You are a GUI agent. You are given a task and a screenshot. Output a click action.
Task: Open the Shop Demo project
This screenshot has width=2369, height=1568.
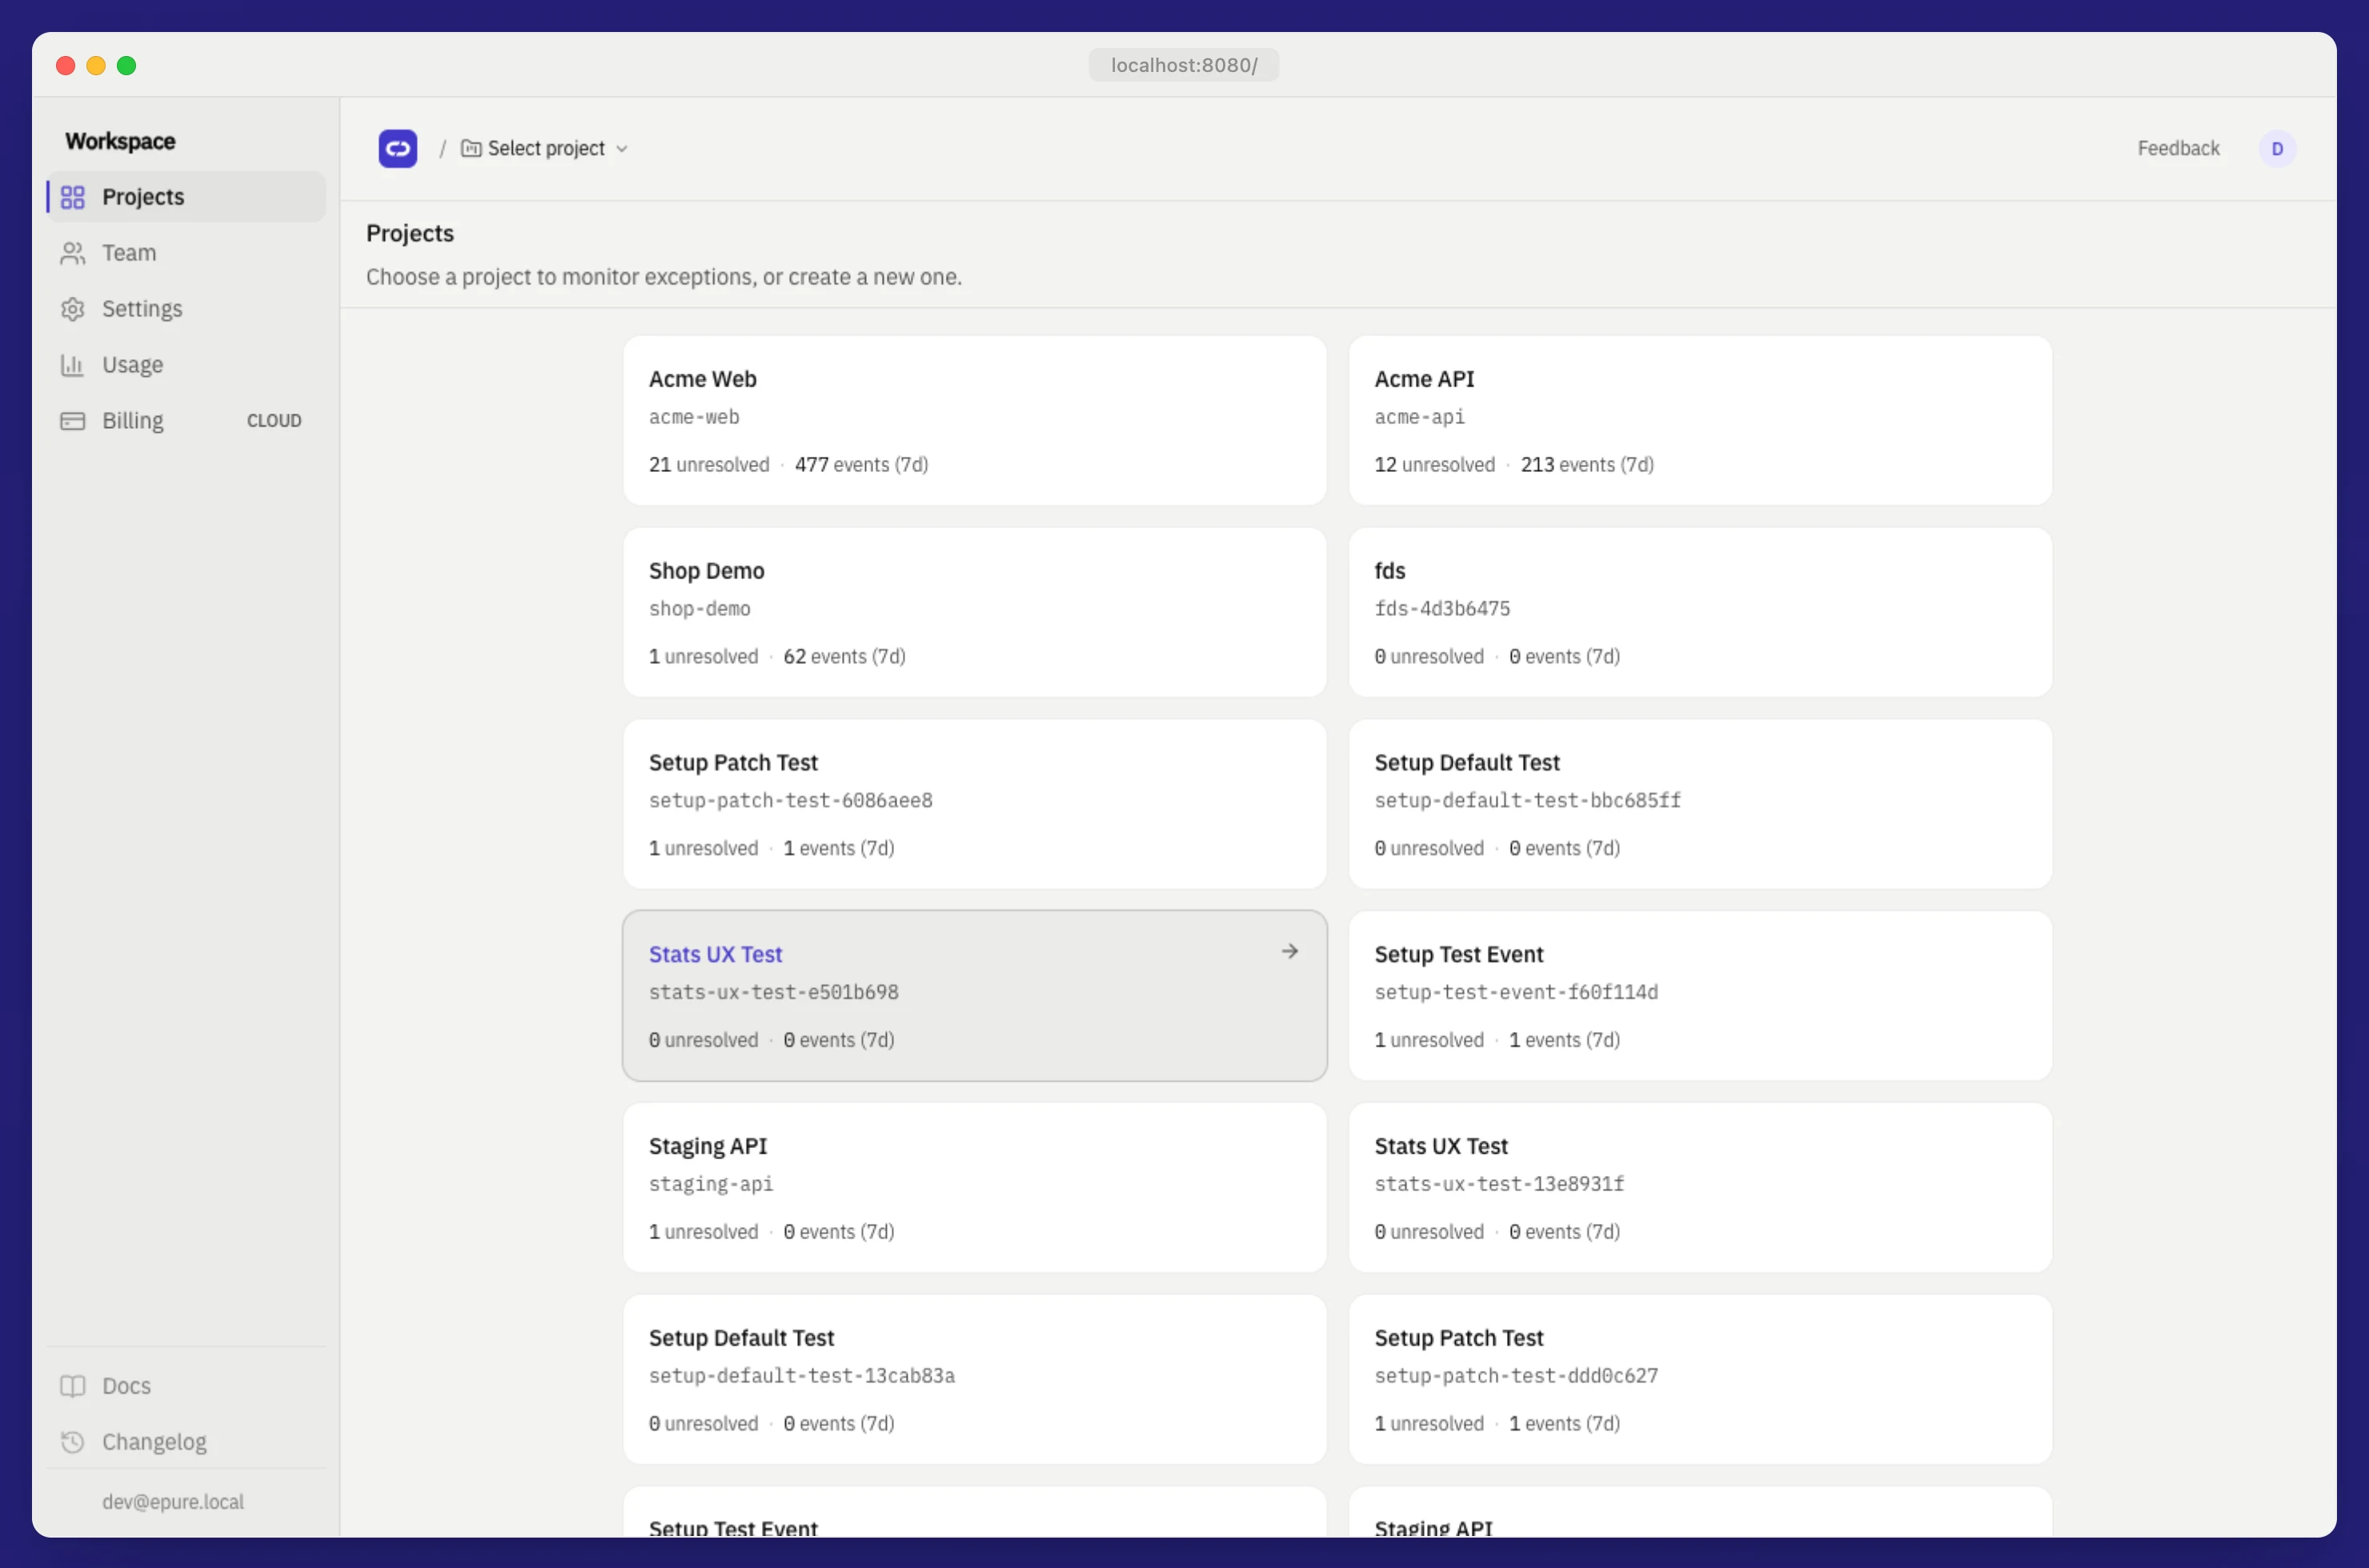(975, 613)
